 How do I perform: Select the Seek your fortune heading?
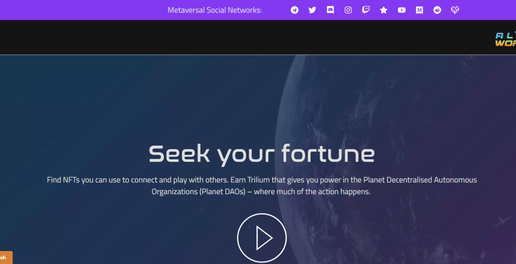262,154
